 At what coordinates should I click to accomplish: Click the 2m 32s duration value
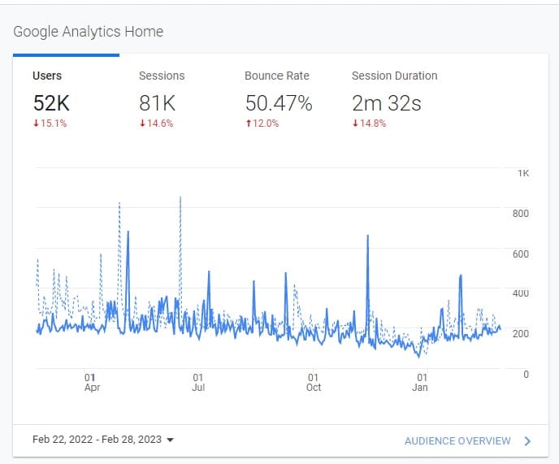pyautogui.click(x=387, y=103)
